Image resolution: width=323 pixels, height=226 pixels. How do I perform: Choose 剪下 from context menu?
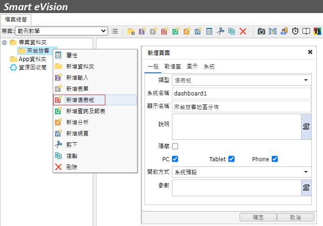tap(95, 144)
